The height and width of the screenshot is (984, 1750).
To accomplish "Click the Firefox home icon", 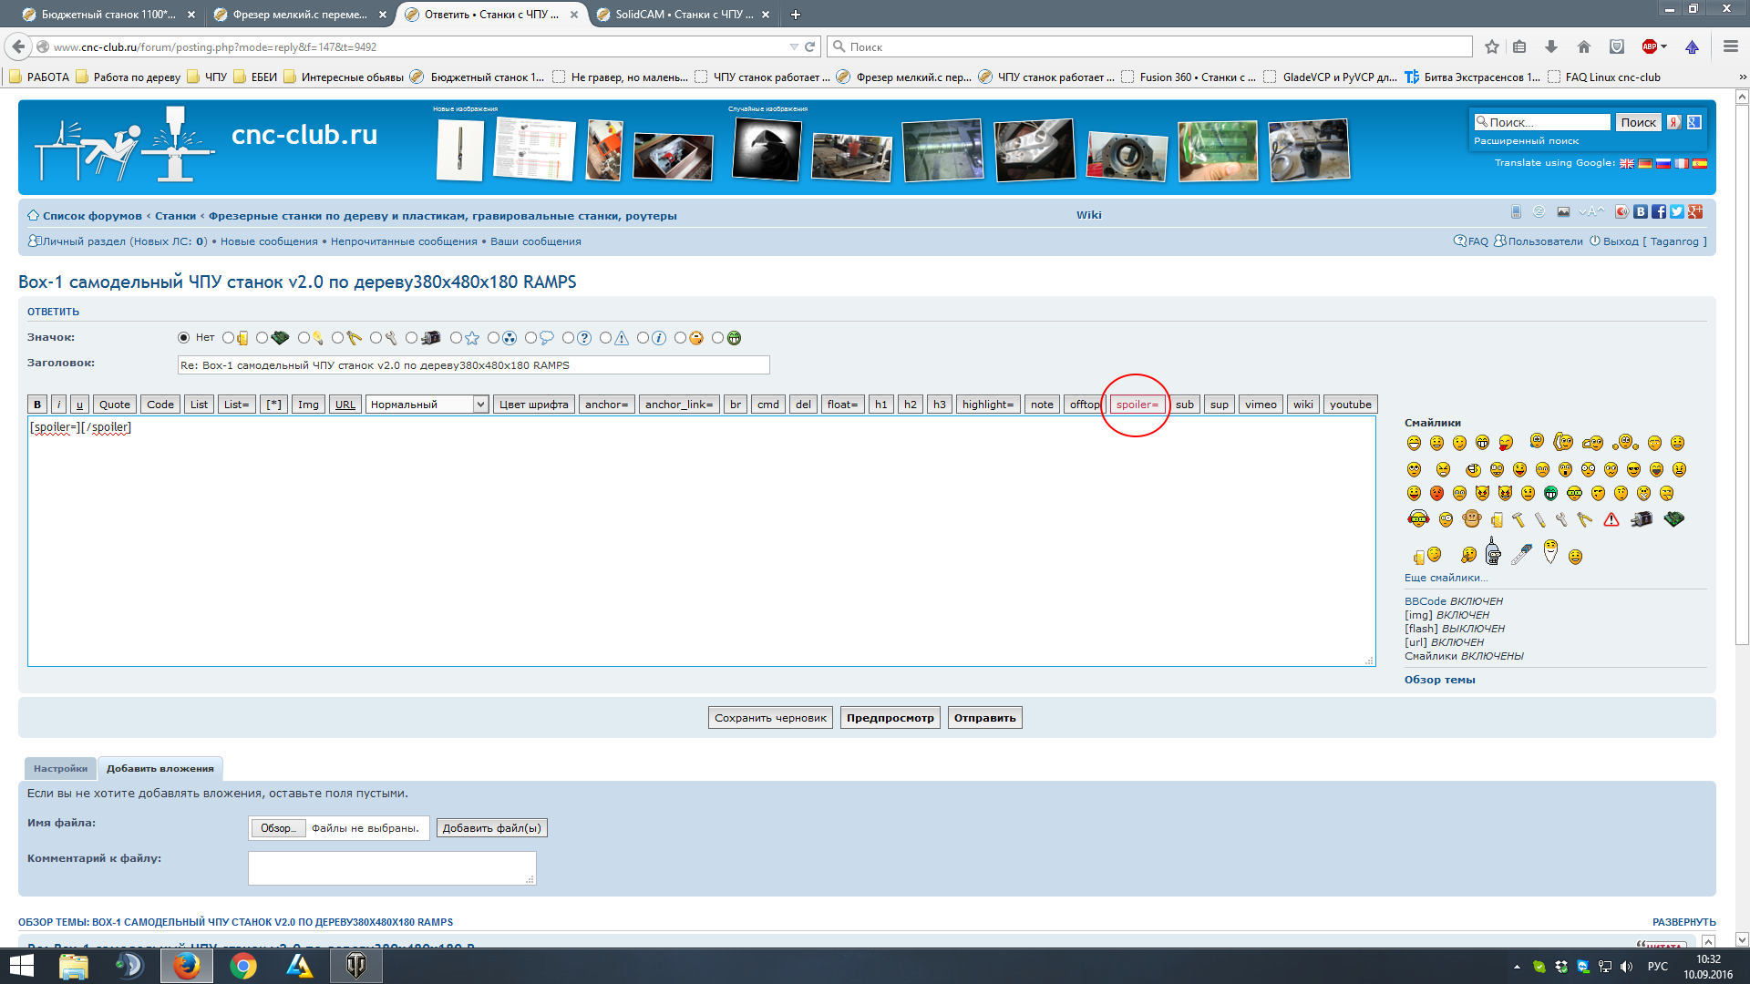I will (1584, 46).
